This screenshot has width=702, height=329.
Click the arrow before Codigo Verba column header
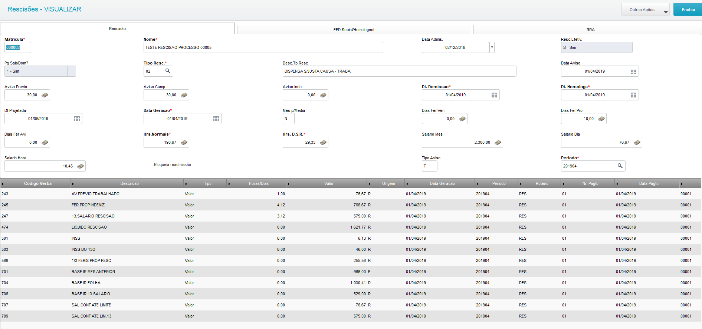[3, 184]
